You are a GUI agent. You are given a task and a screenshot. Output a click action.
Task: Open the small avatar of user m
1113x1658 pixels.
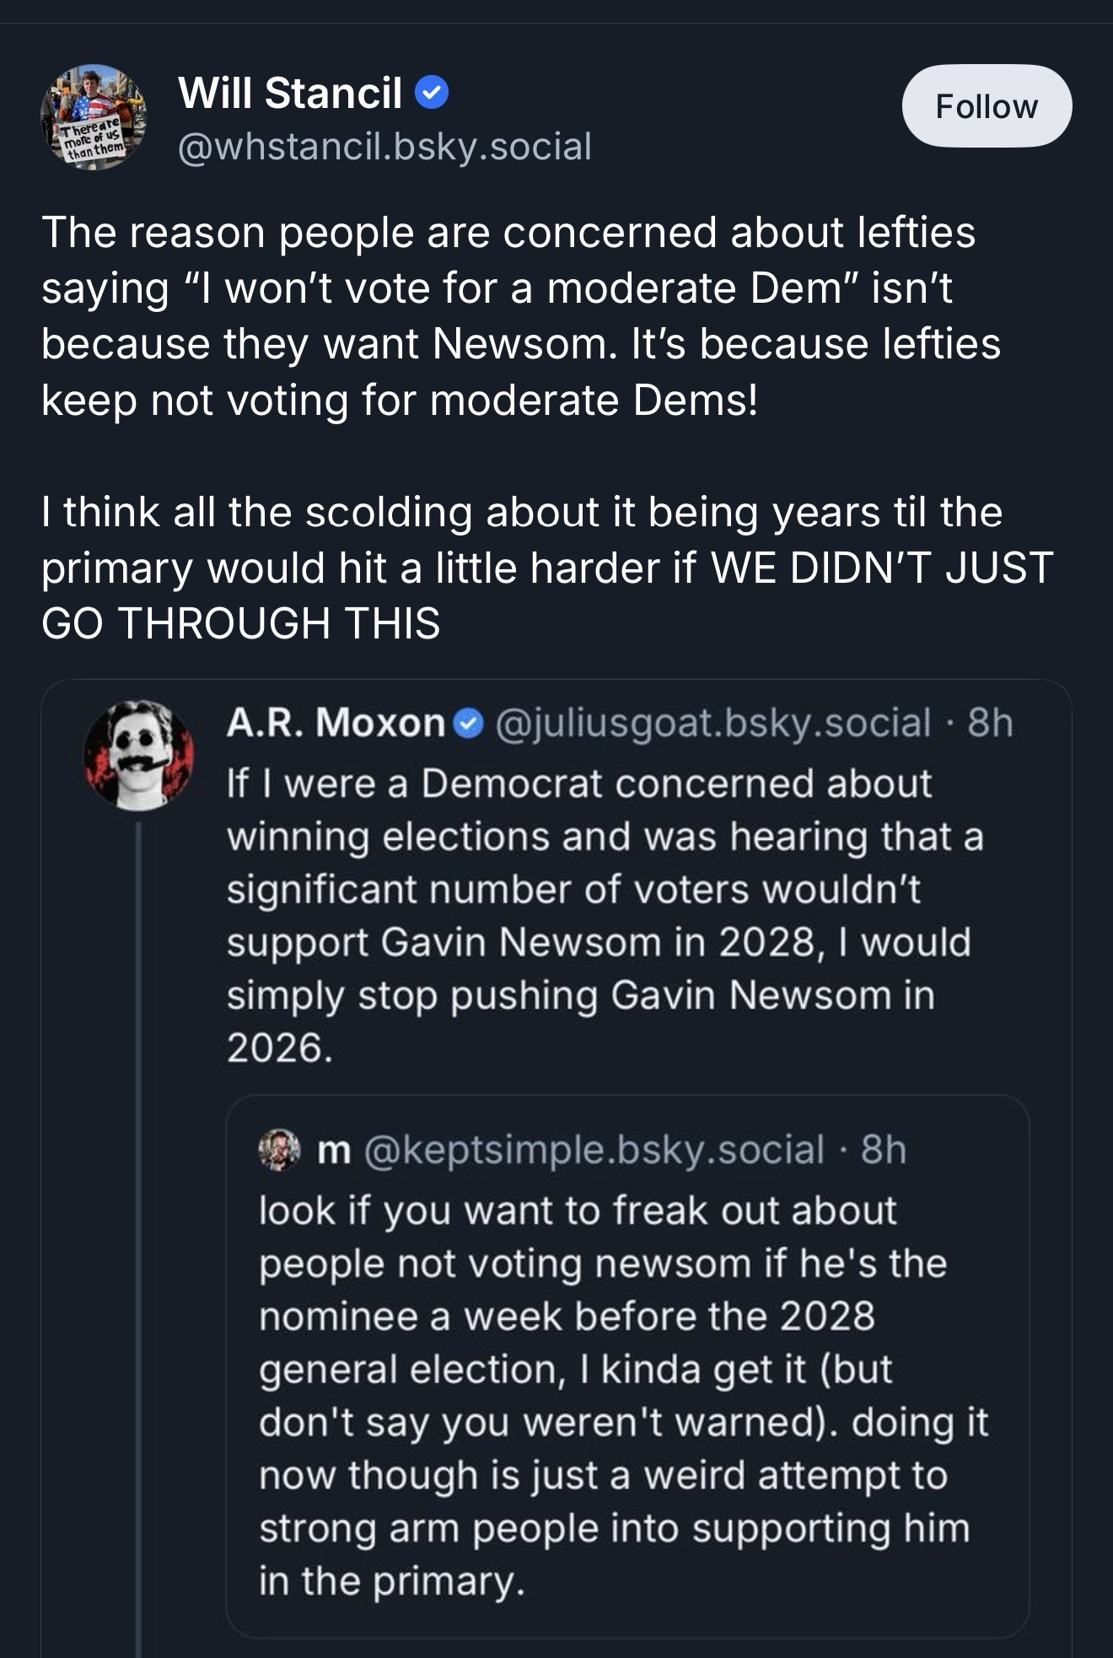coord(279,1149)
